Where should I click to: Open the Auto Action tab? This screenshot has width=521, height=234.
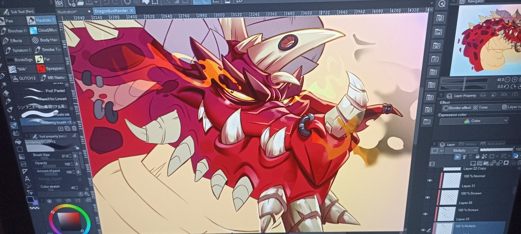click(493, 144)
